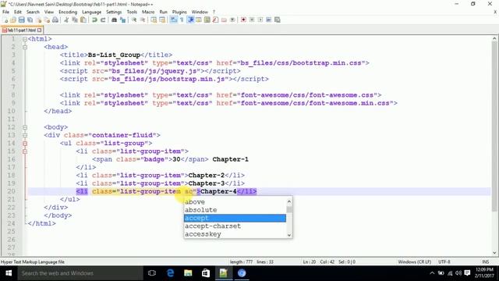499x281 pixels.
Task: Click autocomplete list scroll-down arrow
Action: pos(289,235)
